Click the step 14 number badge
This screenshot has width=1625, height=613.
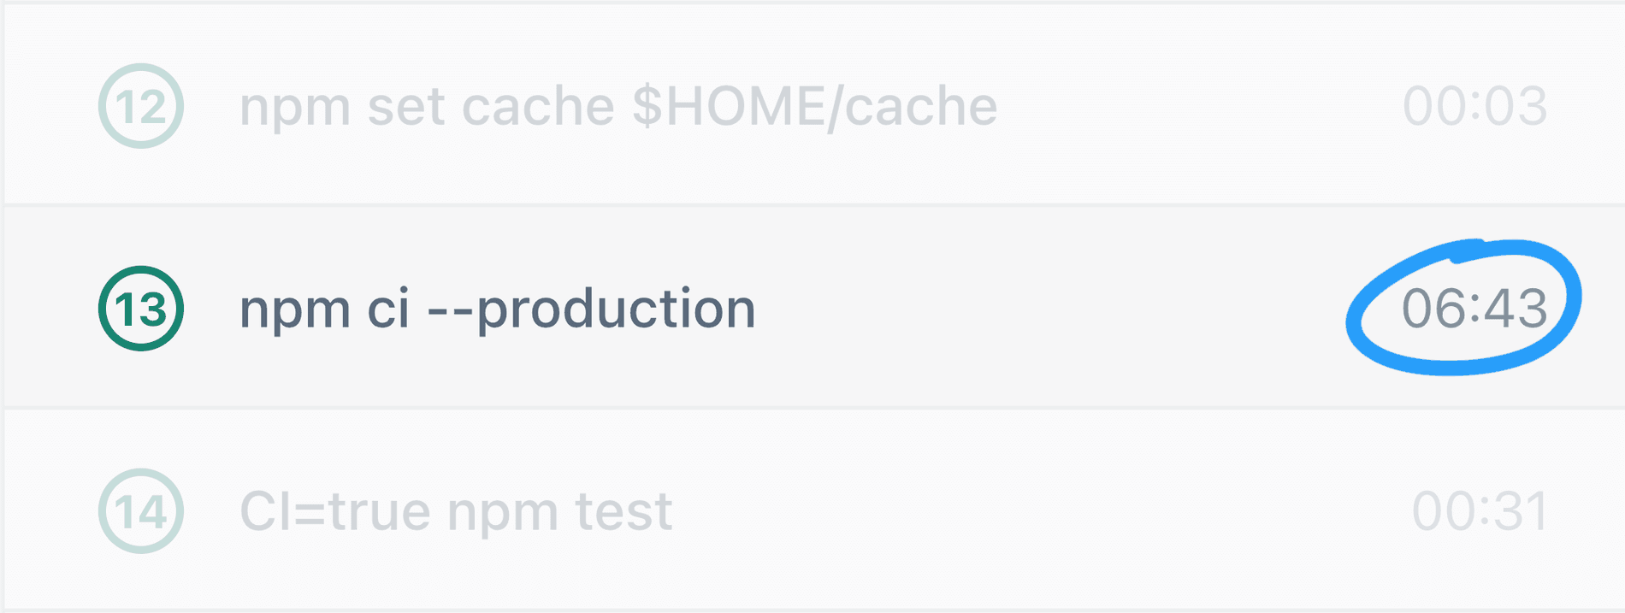click(141, 511)
